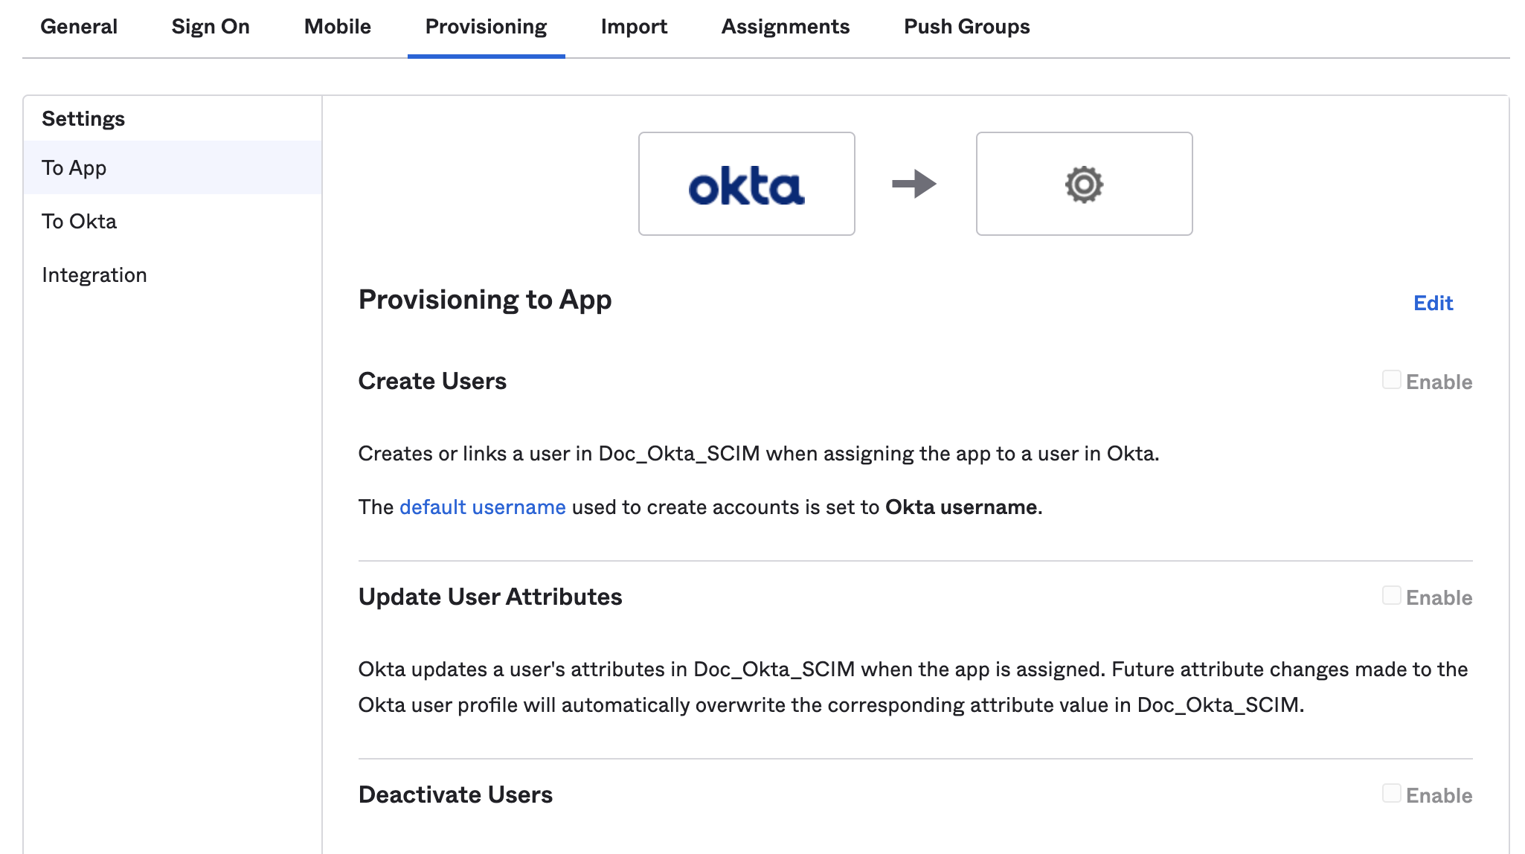1525x854 pixels.
Task: Click Edit for Provisioning to App
Action: (x=1433, y=303)
